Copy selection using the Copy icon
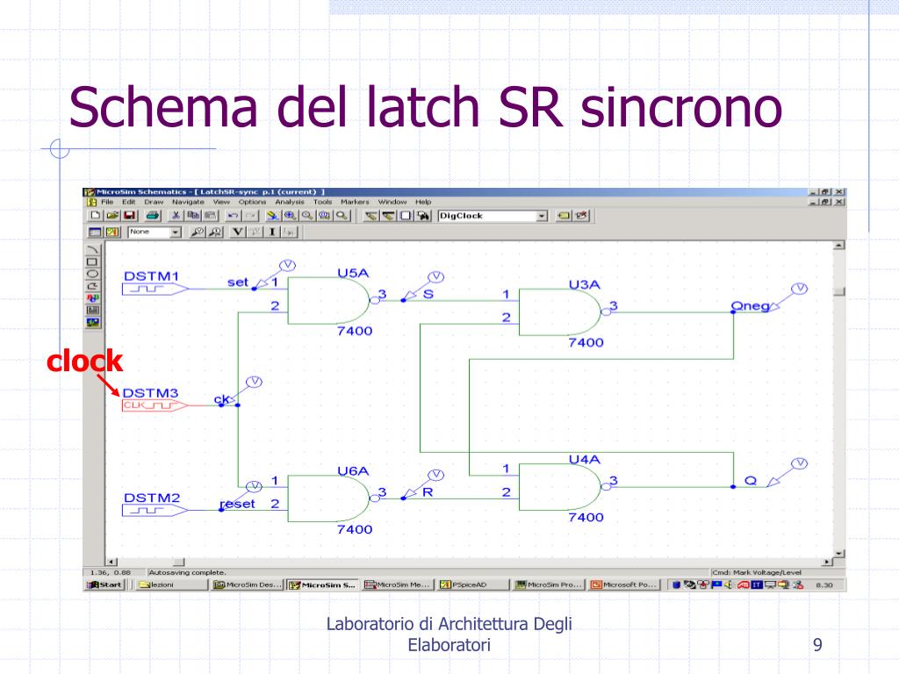 193,216
